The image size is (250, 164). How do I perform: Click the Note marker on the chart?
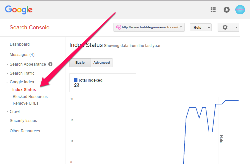point(221,139)
